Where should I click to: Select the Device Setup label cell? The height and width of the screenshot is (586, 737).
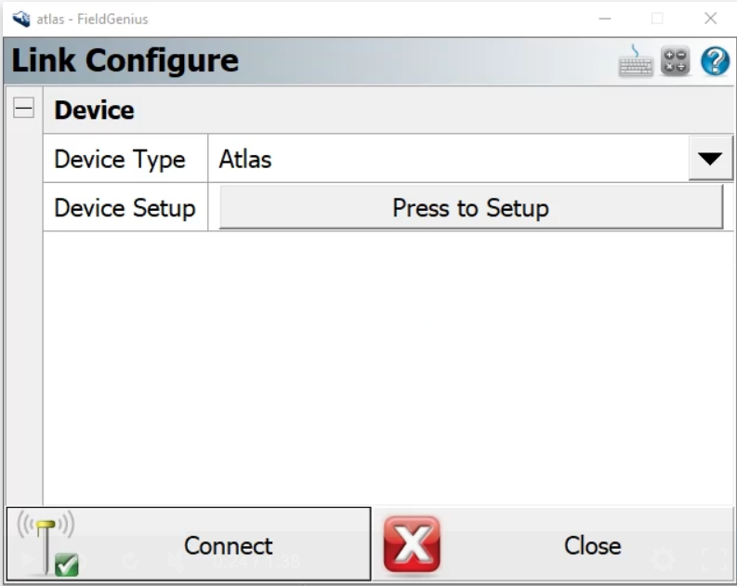(x=125, y=207)
